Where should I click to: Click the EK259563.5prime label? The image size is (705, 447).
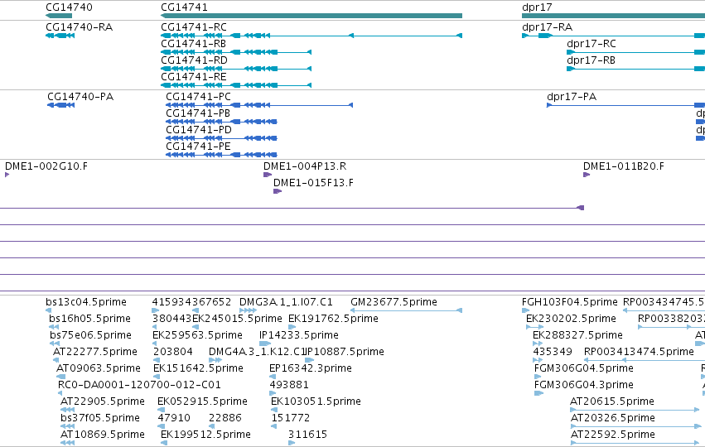coord(197,335)
